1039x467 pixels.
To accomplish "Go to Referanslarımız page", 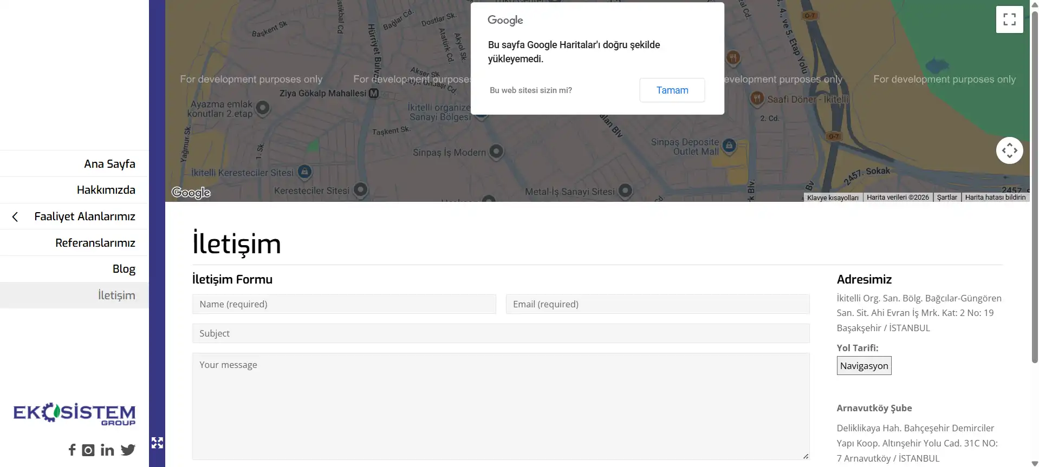I will coord(95,243).
